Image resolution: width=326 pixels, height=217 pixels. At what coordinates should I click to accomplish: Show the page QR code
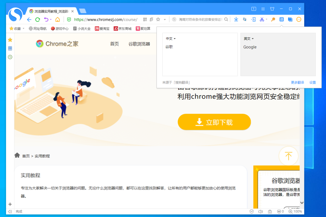145,20
